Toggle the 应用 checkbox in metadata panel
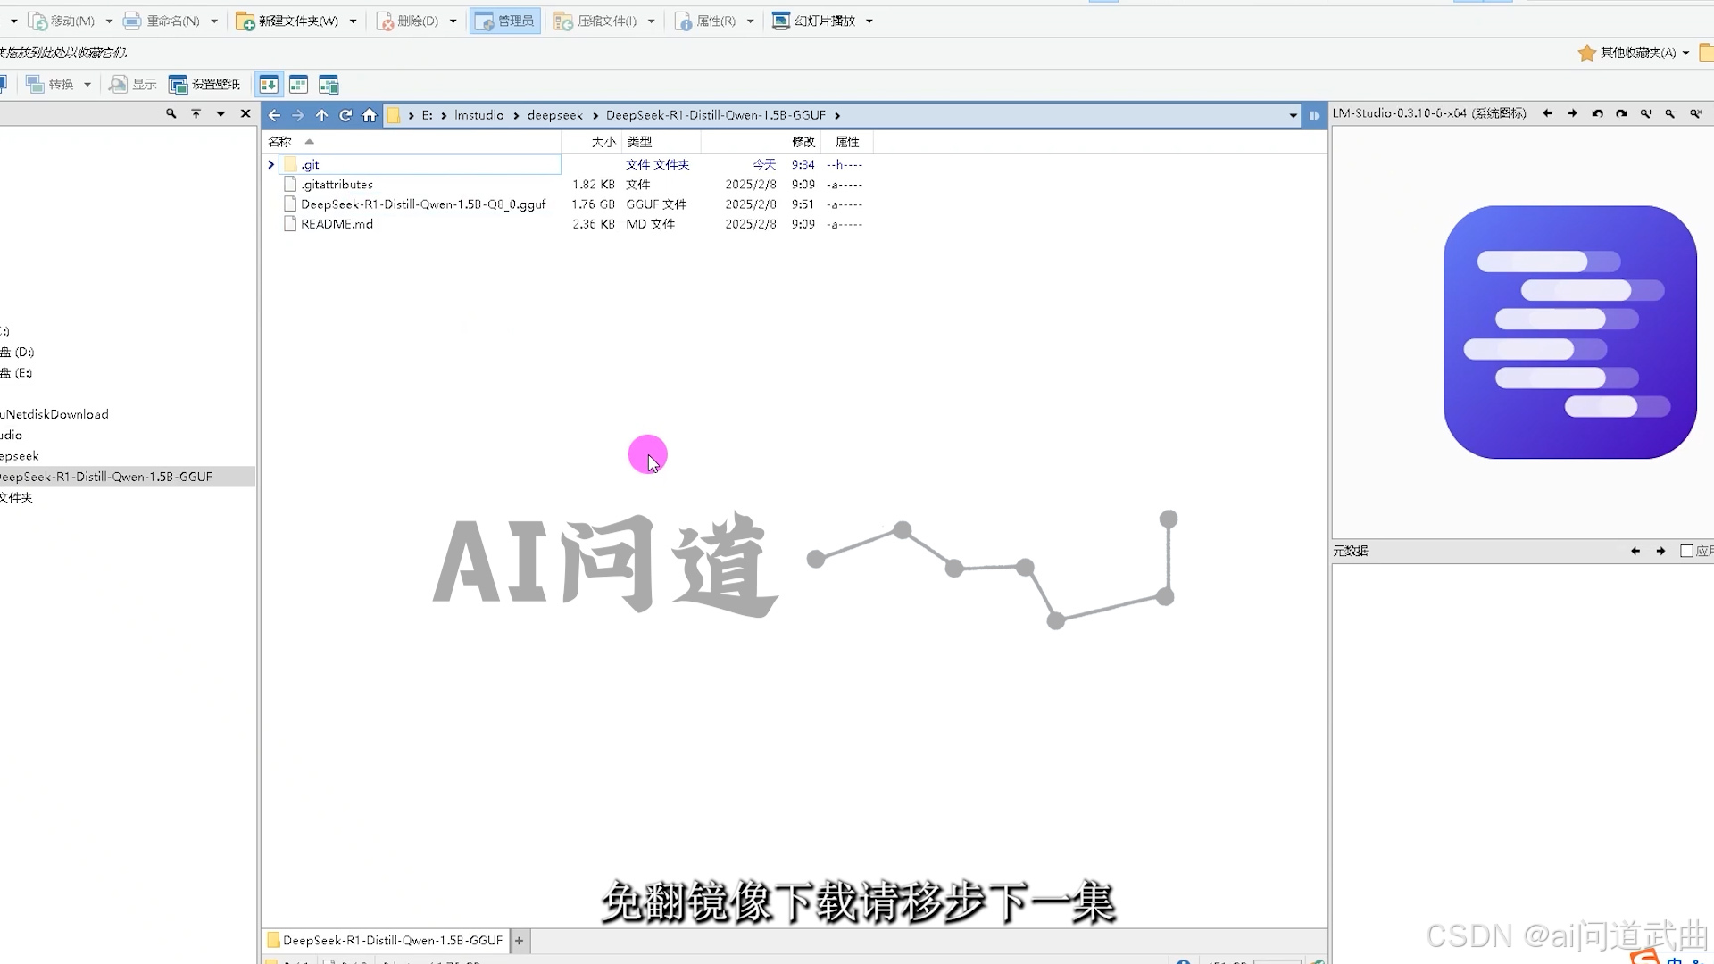 1686,551
